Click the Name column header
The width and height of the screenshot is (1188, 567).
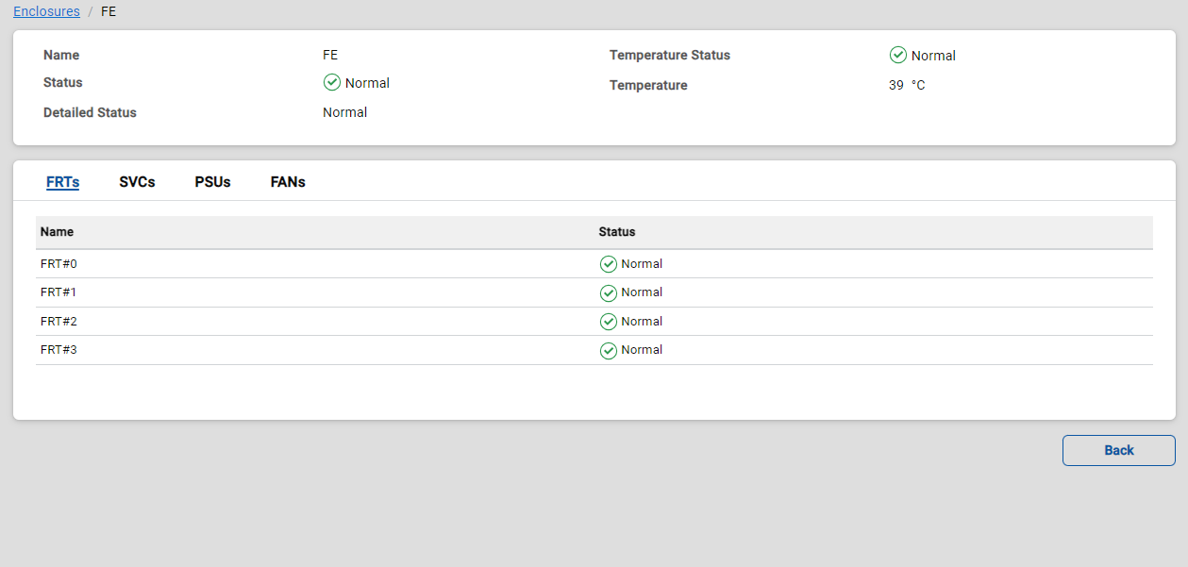[57, 232]
